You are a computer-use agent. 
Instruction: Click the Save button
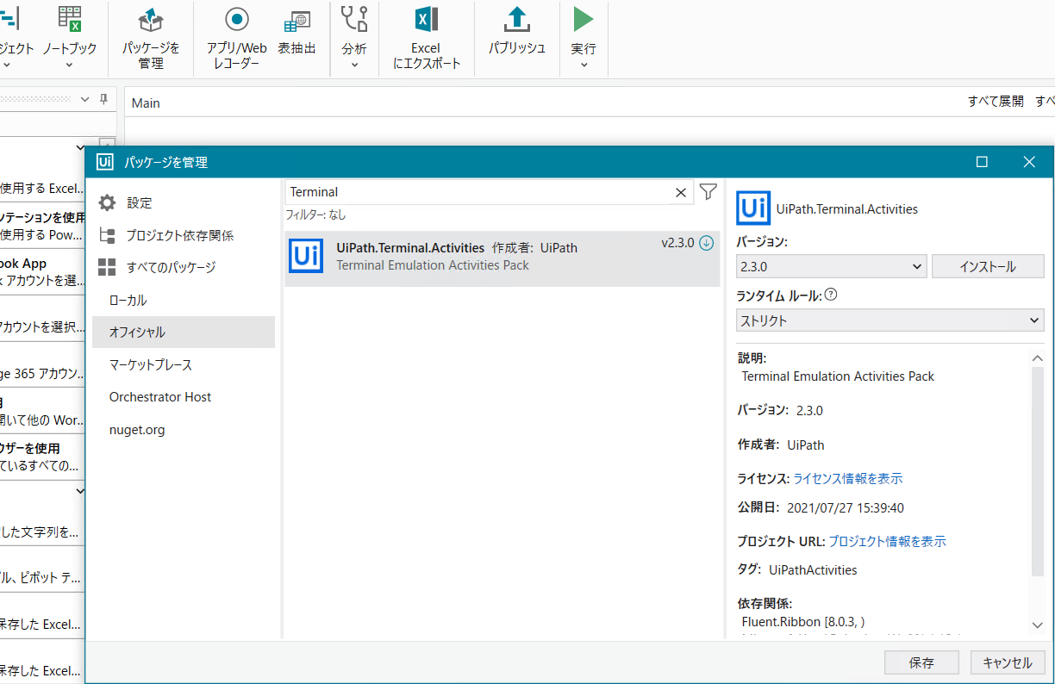(x=921, y=662)
